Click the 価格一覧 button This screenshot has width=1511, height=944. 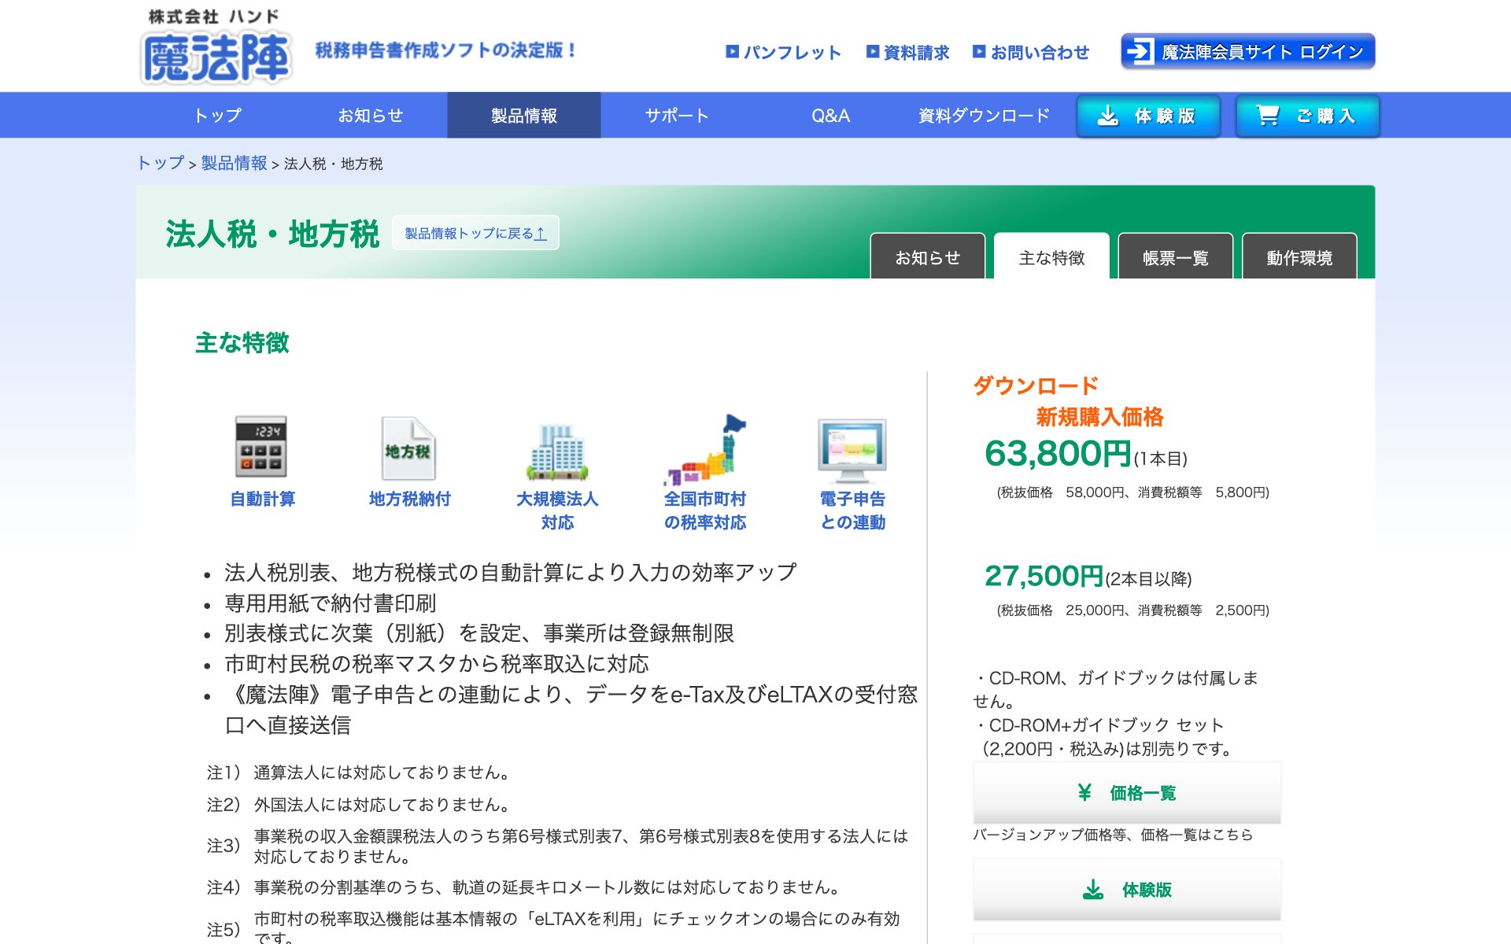click(x=1127, y=793)
